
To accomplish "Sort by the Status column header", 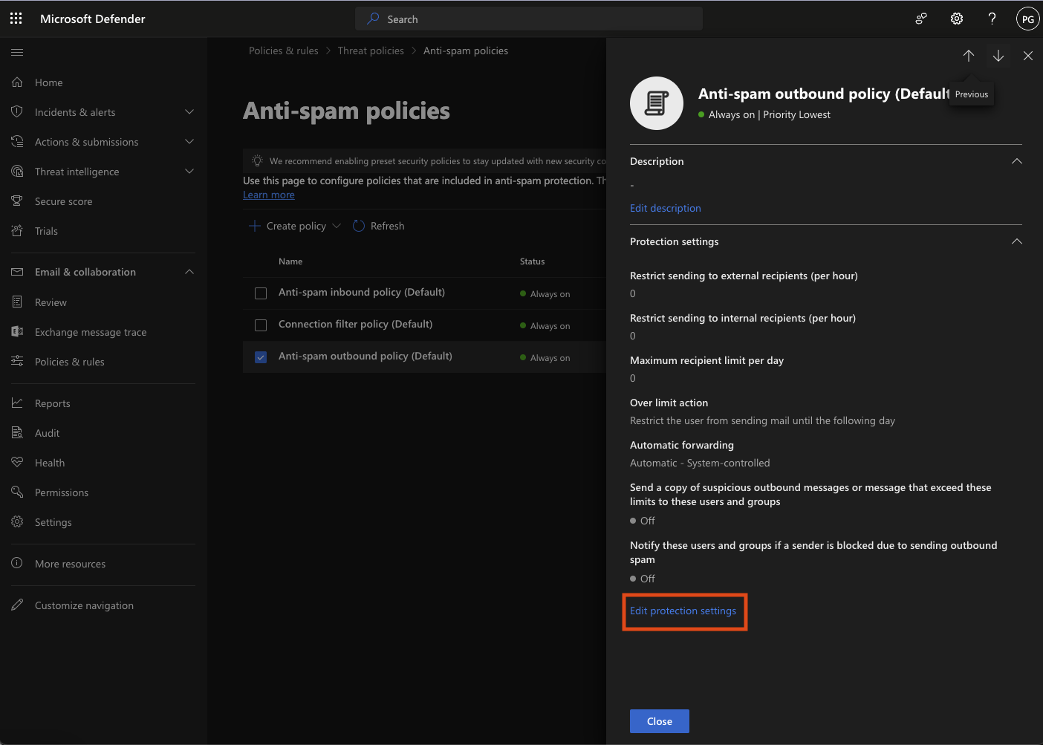I will pyautogui.click(x=532, y=261).
